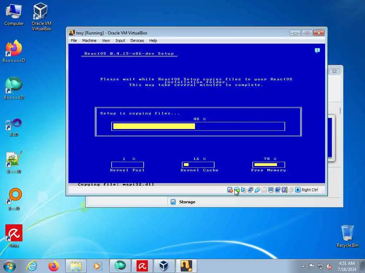This screenshot has height=273, width=365.
Task: Click the keyboard capture host key icon
Action: (298, 190)
